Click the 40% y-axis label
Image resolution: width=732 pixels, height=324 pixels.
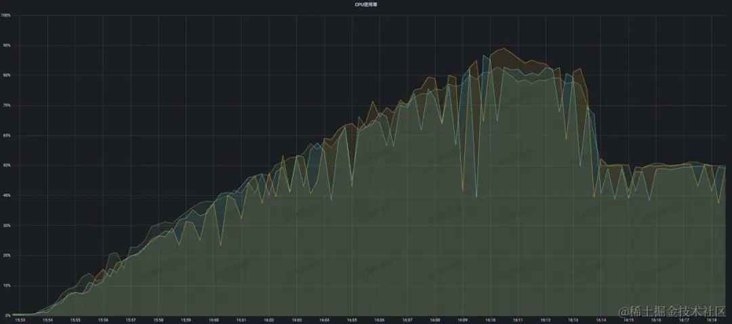click(7, 196)
